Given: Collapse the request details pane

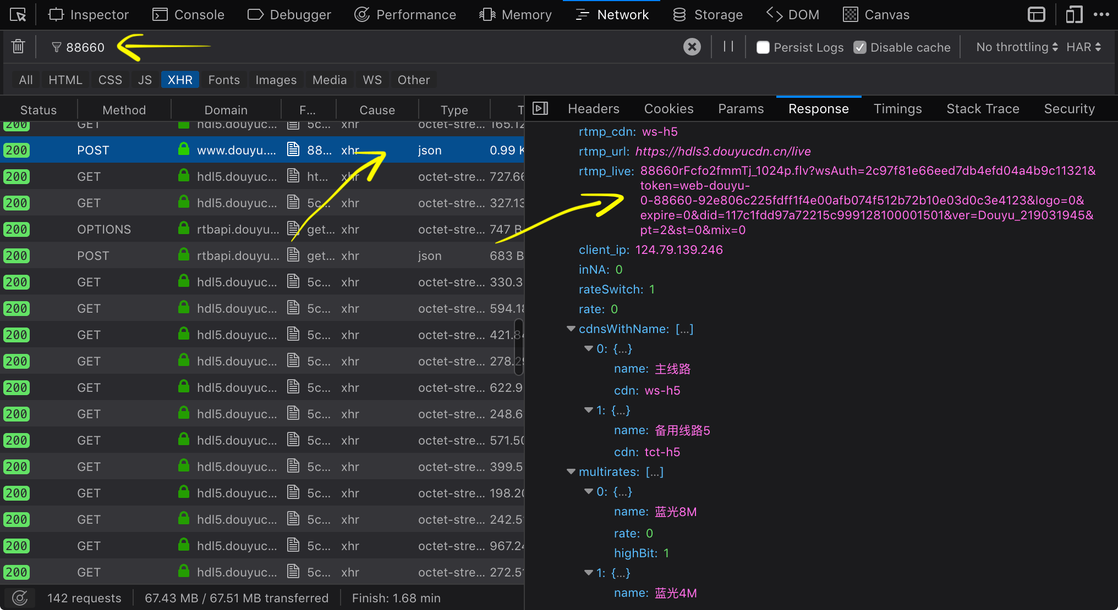Looking at the screenshot, I should coord(540,109).
